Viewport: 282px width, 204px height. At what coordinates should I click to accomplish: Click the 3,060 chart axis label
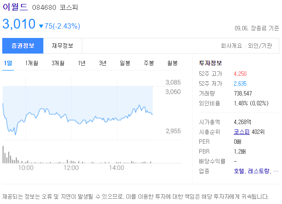tap(173, 92)
